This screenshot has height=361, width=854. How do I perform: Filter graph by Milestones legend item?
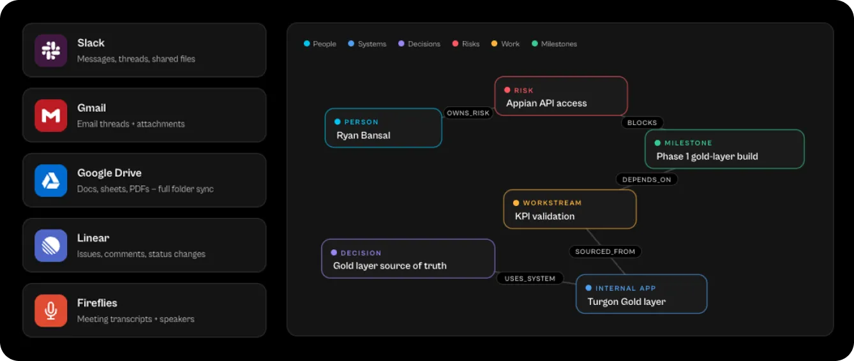554,44
